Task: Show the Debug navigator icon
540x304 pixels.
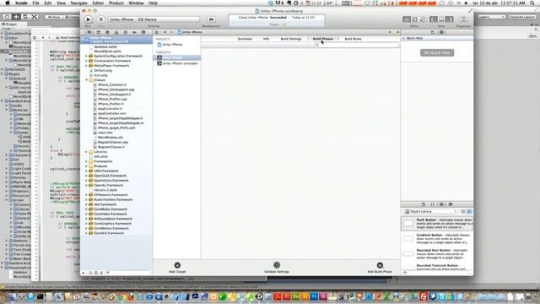Action: tap(126, 32)
